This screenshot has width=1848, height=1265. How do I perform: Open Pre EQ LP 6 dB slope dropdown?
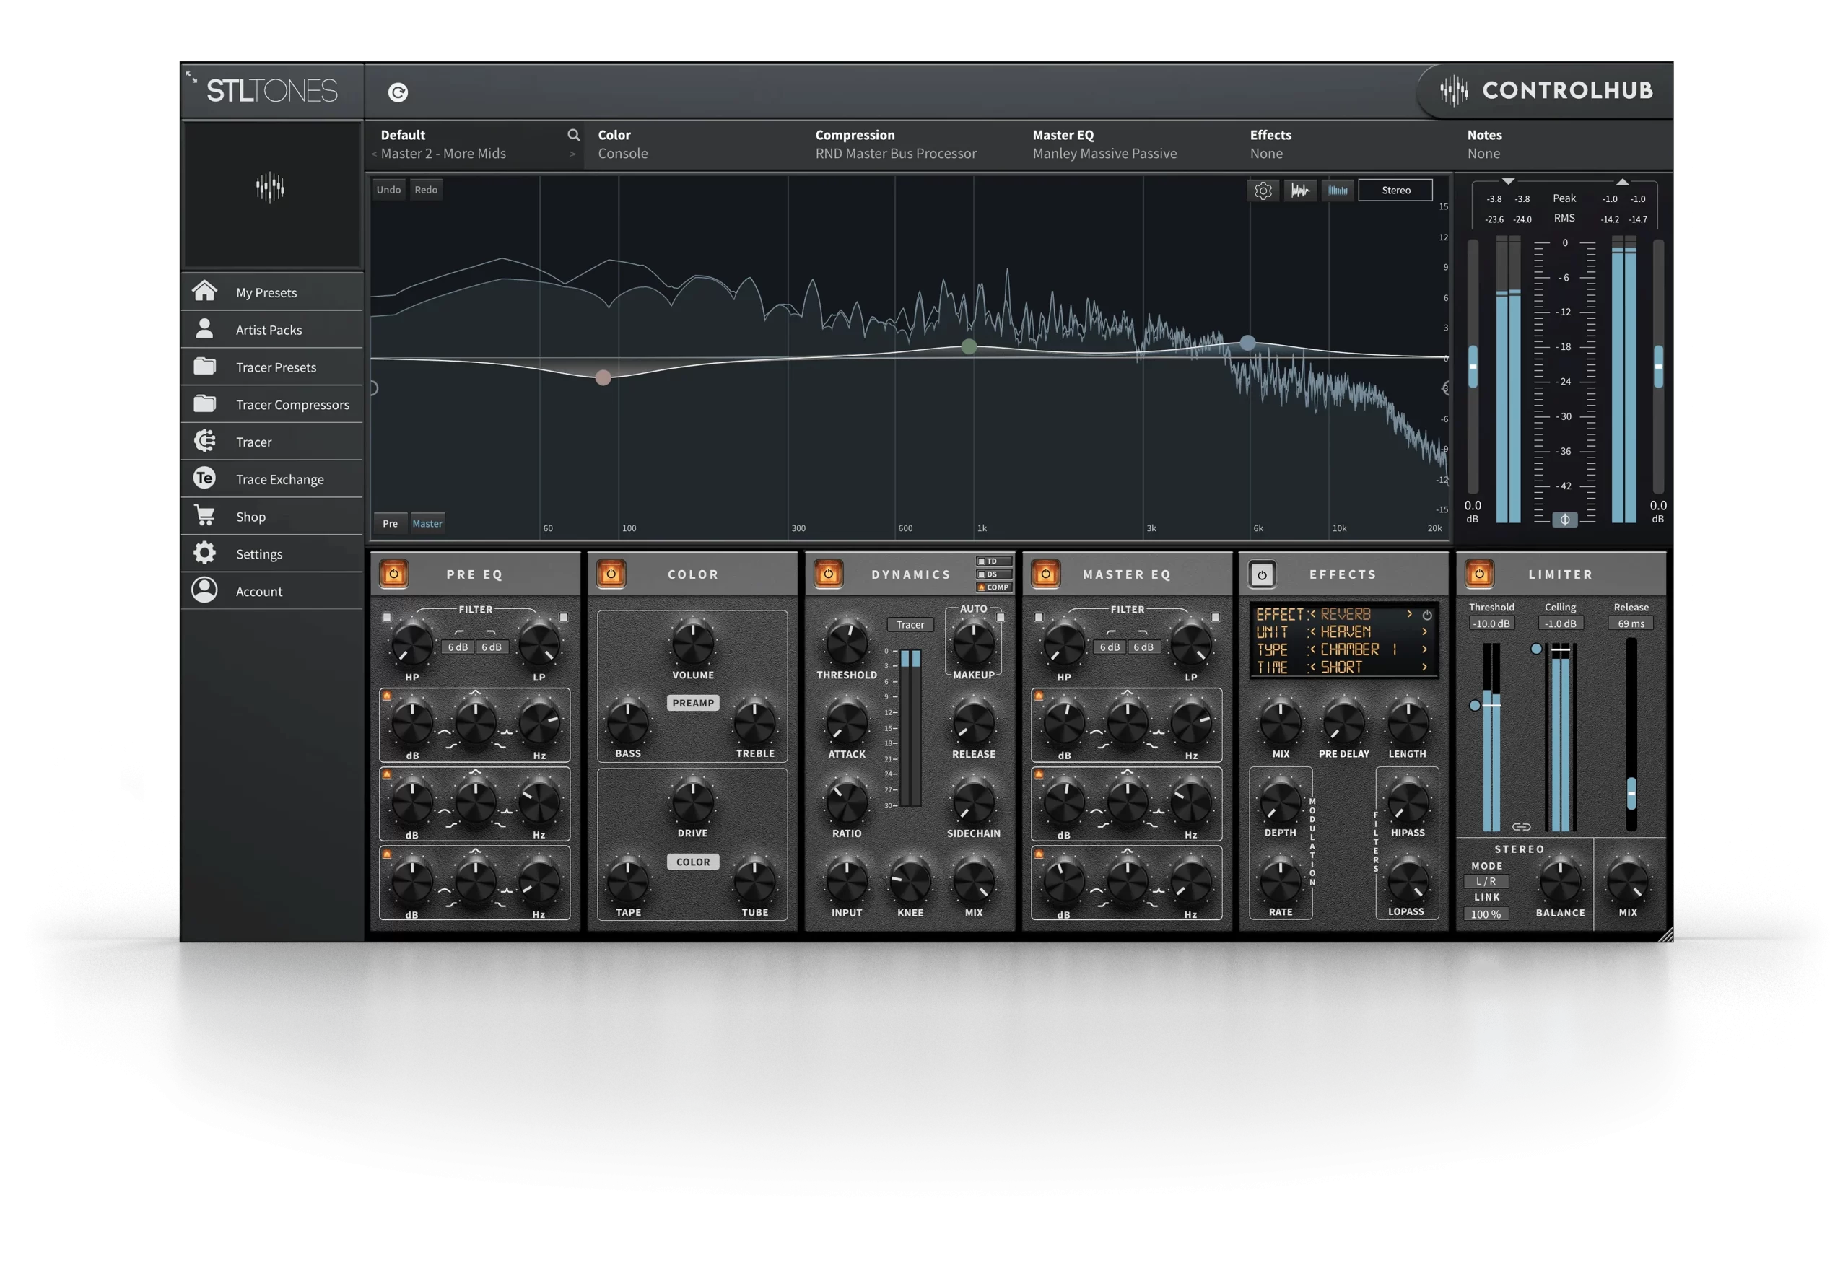pyautogui.click(x=492, y=647)
